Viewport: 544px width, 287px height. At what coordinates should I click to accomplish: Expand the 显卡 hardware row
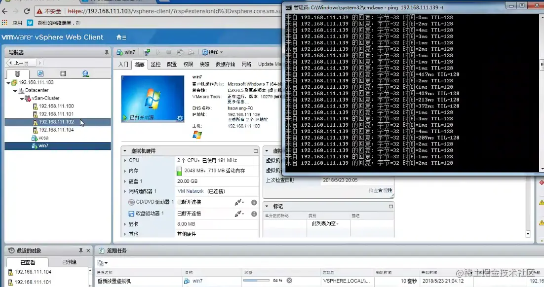tap(125, 224)
